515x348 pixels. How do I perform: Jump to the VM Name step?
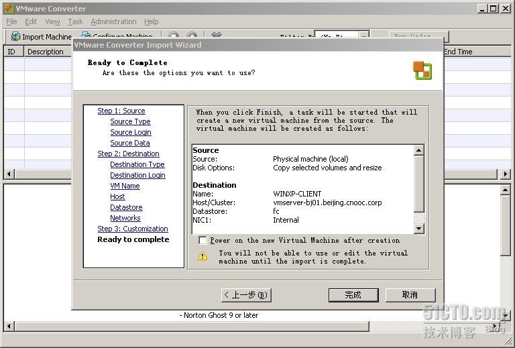(x=125, y=186)
